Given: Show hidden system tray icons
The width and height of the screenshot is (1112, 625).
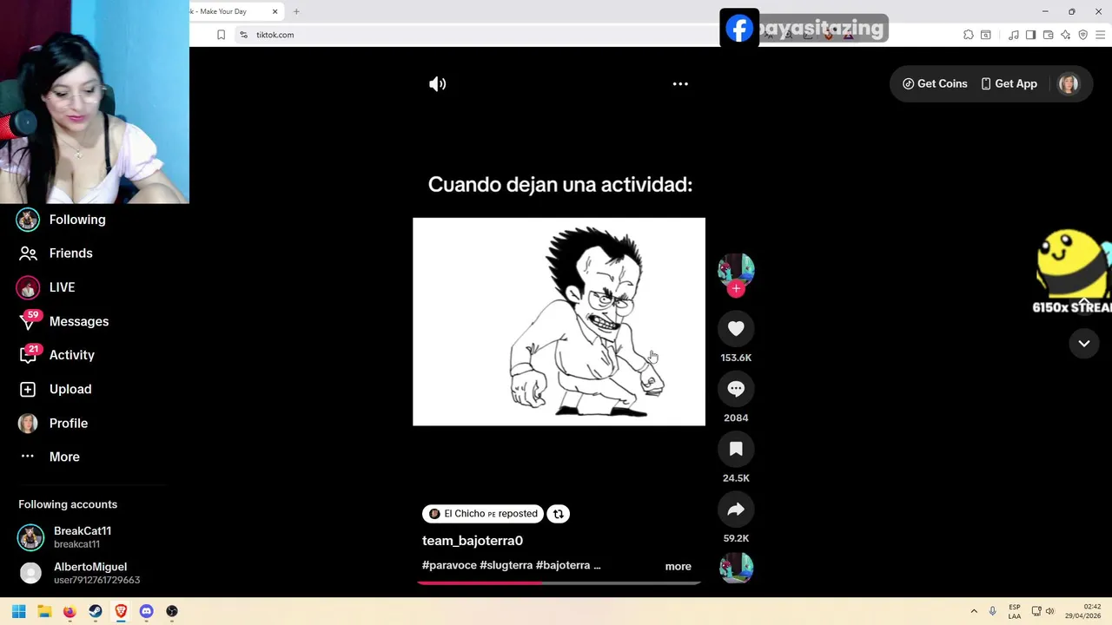Looking at the screenshot, I should (x=974, y=611).
